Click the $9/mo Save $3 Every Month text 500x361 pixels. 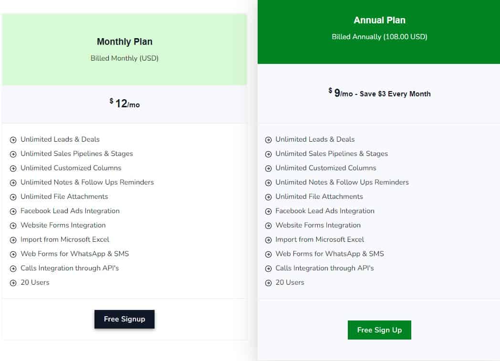click(379, 94)
